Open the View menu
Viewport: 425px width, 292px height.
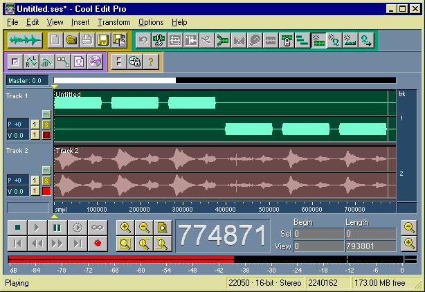[55, 22]
